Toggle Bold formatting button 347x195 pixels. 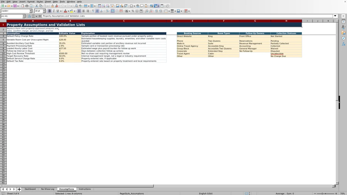(x=50, y=11)
